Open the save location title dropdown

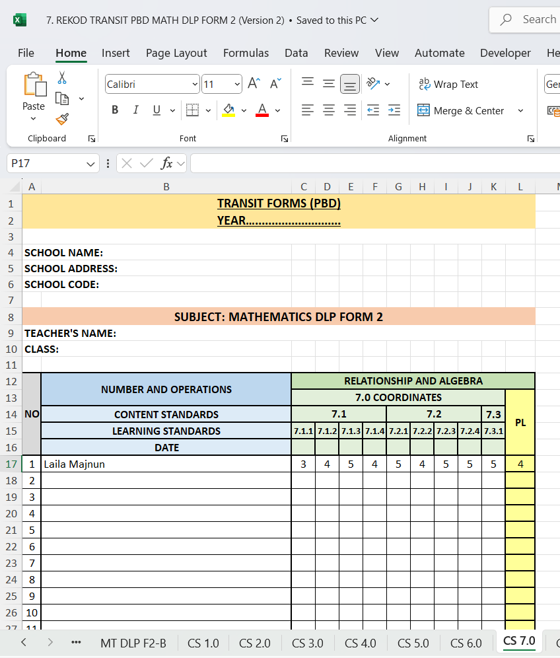click(374, 20)
